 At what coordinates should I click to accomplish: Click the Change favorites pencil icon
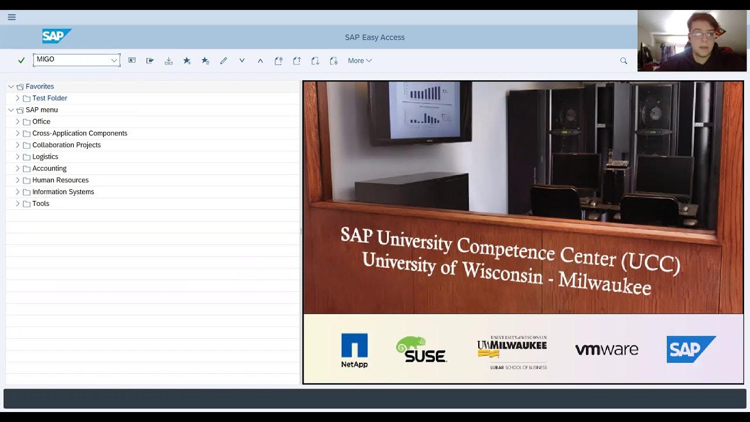(223, 60)
